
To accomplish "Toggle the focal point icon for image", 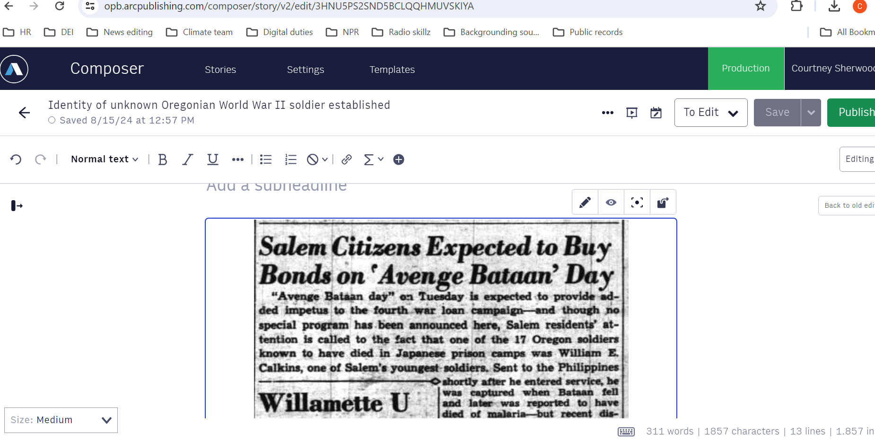I will tap(637, 203).
